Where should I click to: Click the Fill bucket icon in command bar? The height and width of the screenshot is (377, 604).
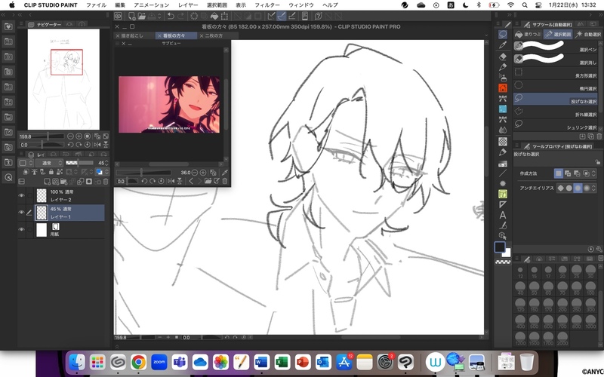[x=214, y=16]
